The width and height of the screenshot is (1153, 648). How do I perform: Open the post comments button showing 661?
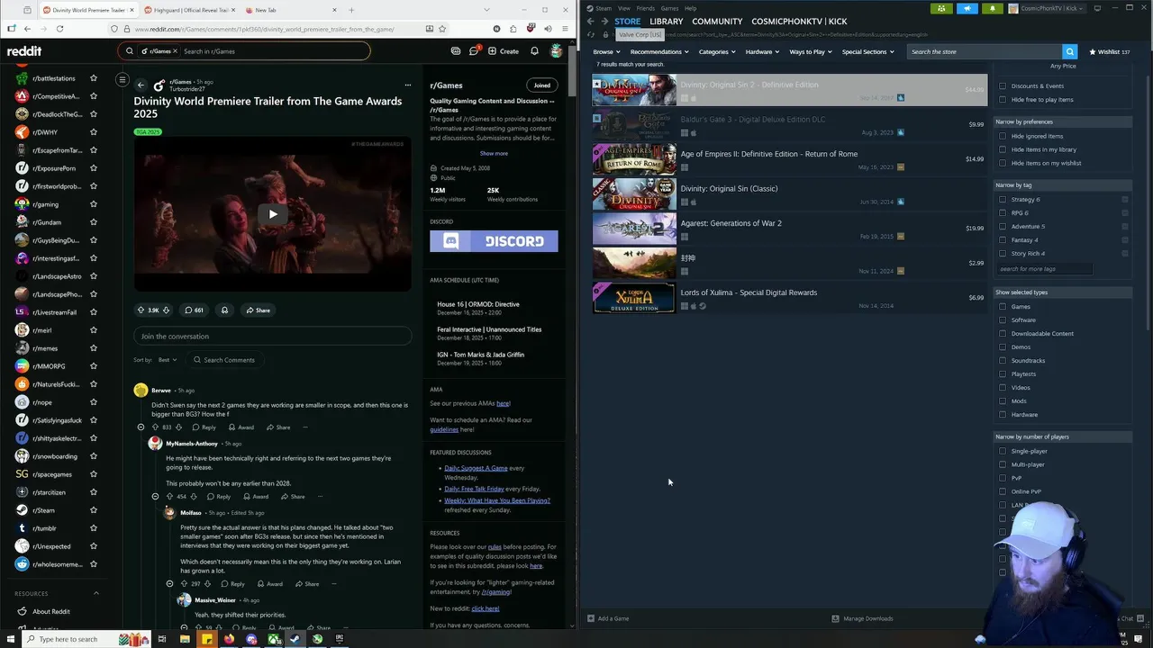pos(194,310)
